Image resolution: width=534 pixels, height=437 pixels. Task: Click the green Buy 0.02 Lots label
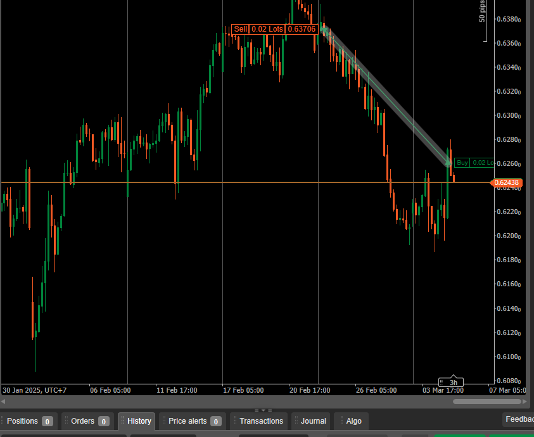[473, 163]
